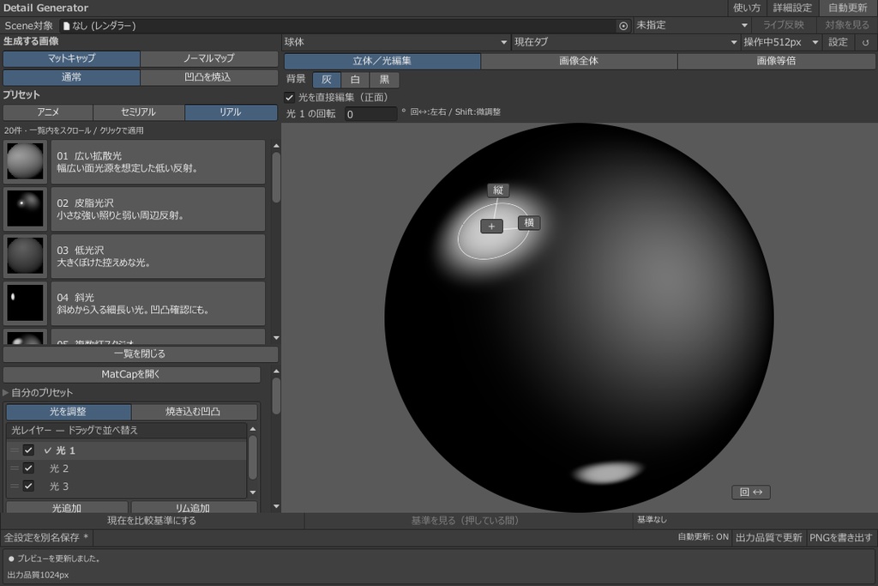Click the reset arrow icon beside 設定
The height and width of the screenshot is (586, 878).
865,43
